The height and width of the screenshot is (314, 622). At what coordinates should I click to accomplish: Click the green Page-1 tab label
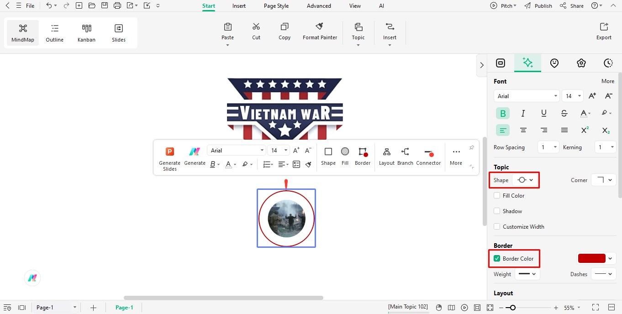point(124,308)
